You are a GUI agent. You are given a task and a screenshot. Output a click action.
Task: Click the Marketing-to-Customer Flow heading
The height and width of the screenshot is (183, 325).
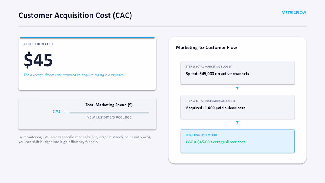click(x=207, y=48)
